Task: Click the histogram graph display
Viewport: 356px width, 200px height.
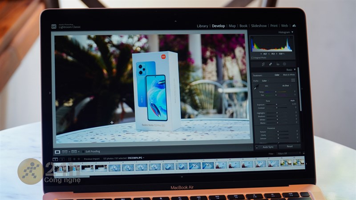Action: click(272, 44)
